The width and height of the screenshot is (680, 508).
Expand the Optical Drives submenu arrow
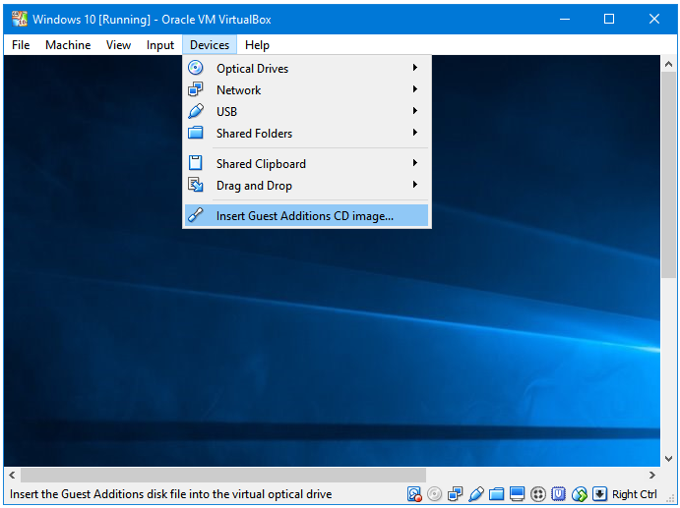(415, 68)
